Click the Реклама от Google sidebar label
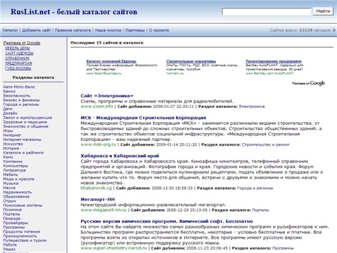 22,43
